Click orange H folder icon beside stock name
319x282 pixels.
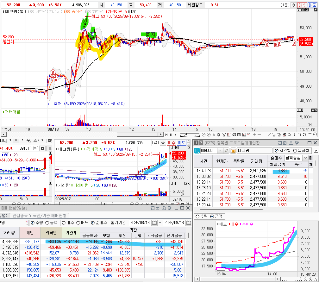tap(233, 151)
